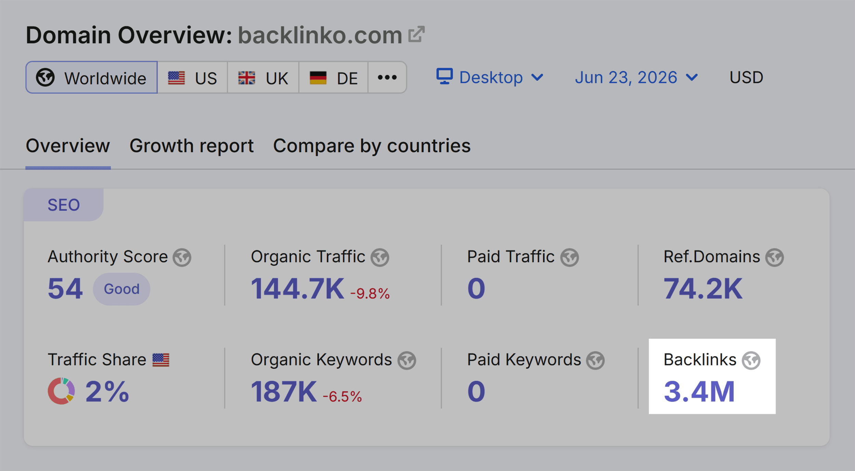Open the Paid Keywords value 0

(476, 392)
